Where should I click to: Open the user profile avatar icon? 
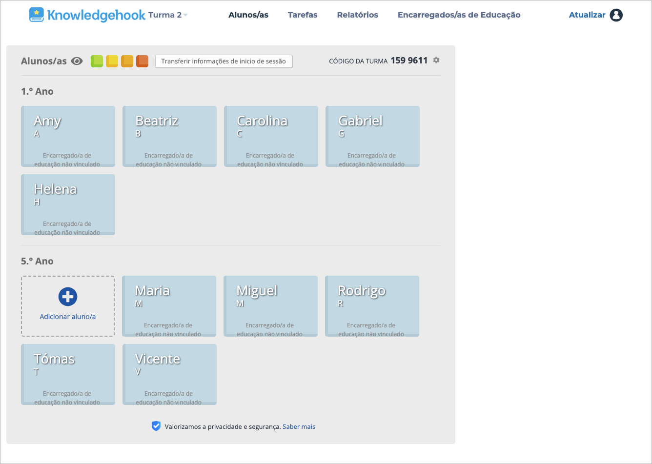coord(616,15)
